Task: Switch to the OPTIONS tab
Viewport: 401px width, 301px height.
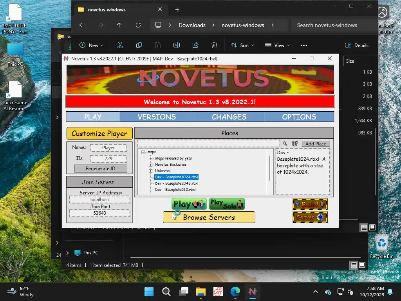Action: tap(299, 117)
